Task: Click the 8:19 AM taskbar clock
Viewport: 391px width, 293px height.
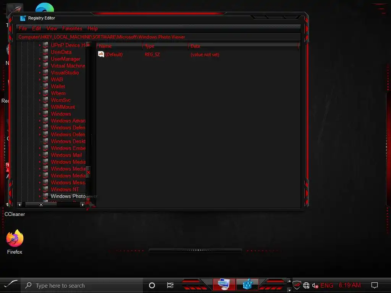Action: point(350,285)
